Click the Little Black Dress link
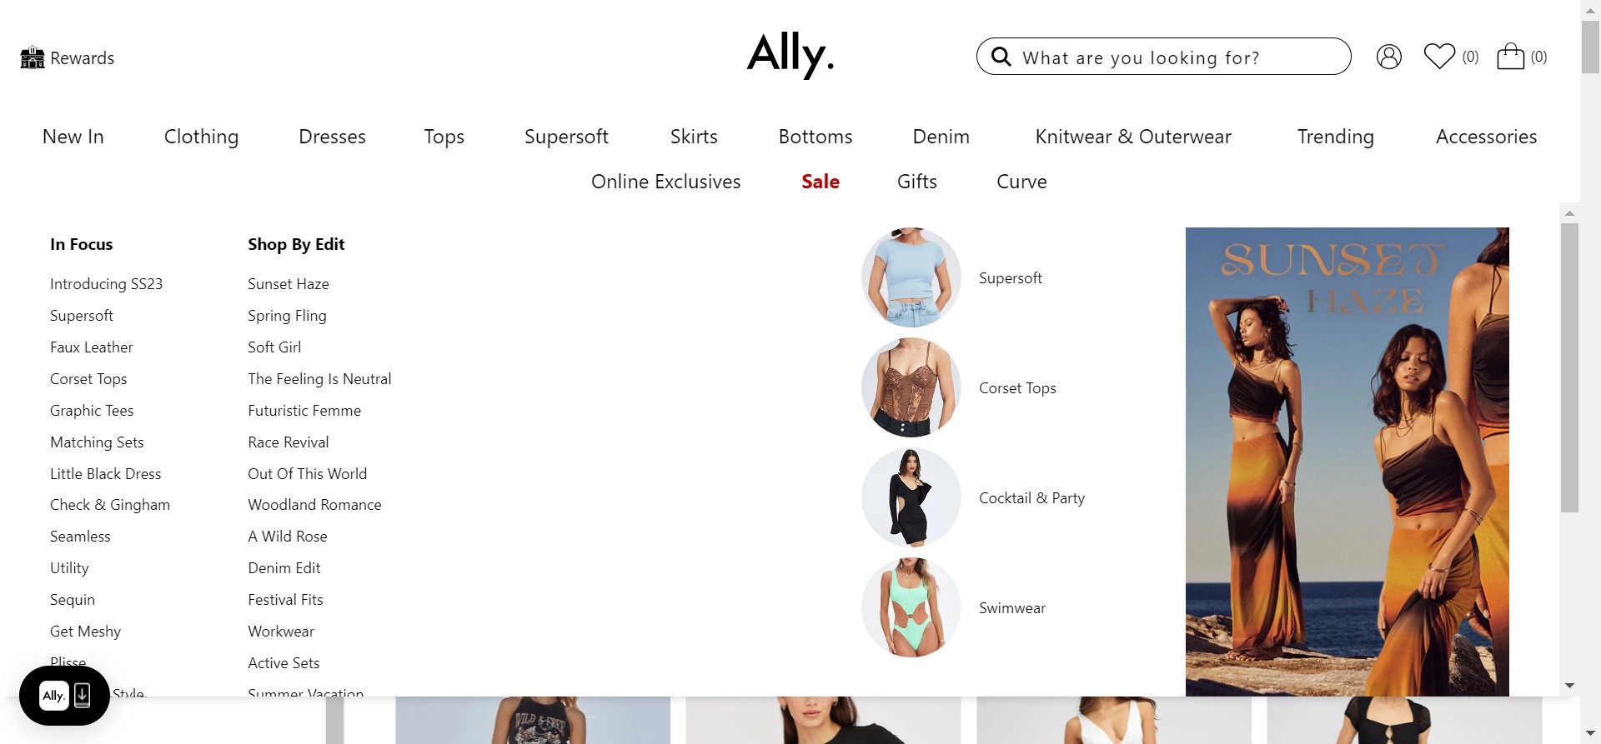 pos(105,474)
